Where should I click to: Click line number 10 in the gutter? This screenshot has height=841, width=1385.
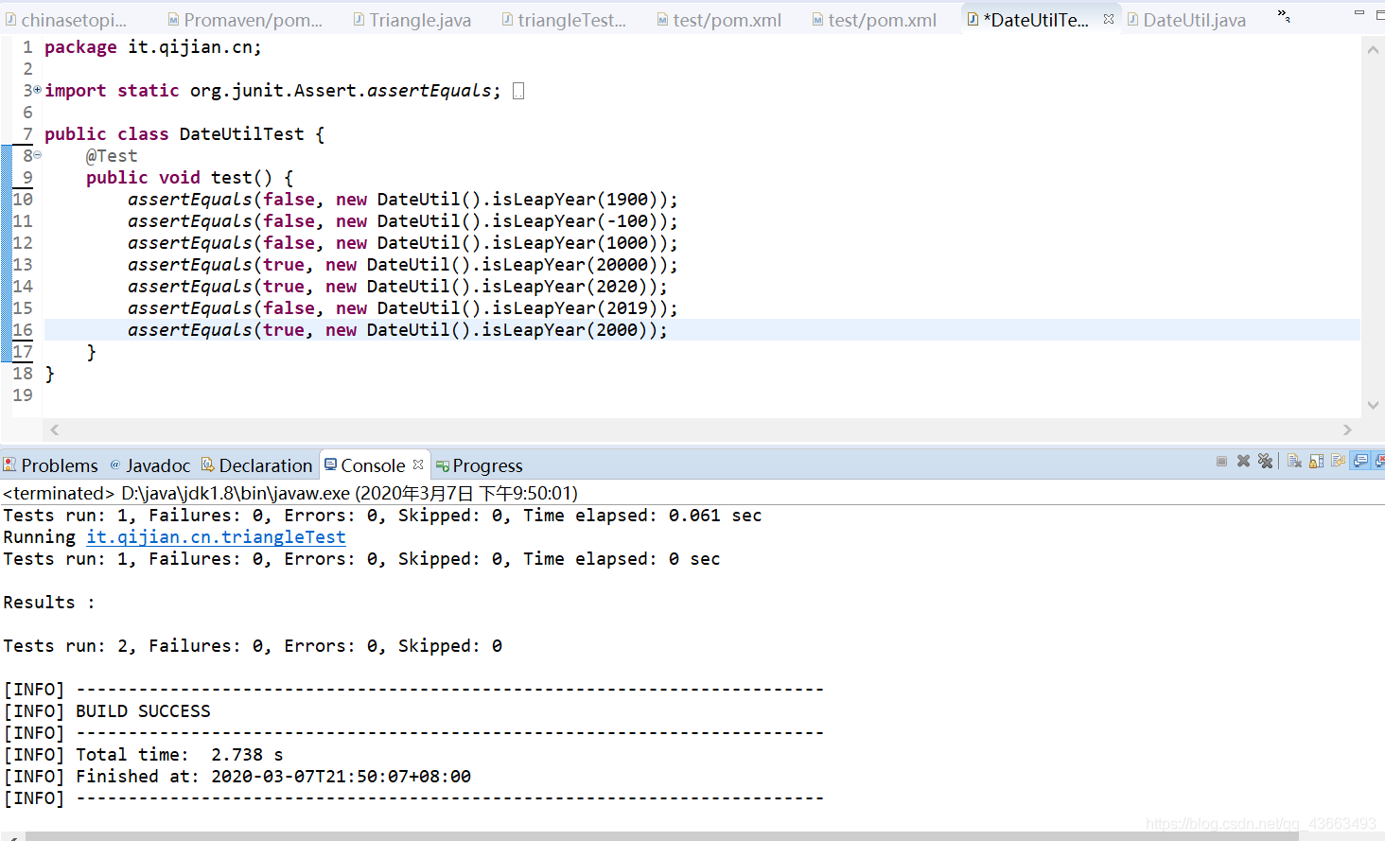click(23, 199)
